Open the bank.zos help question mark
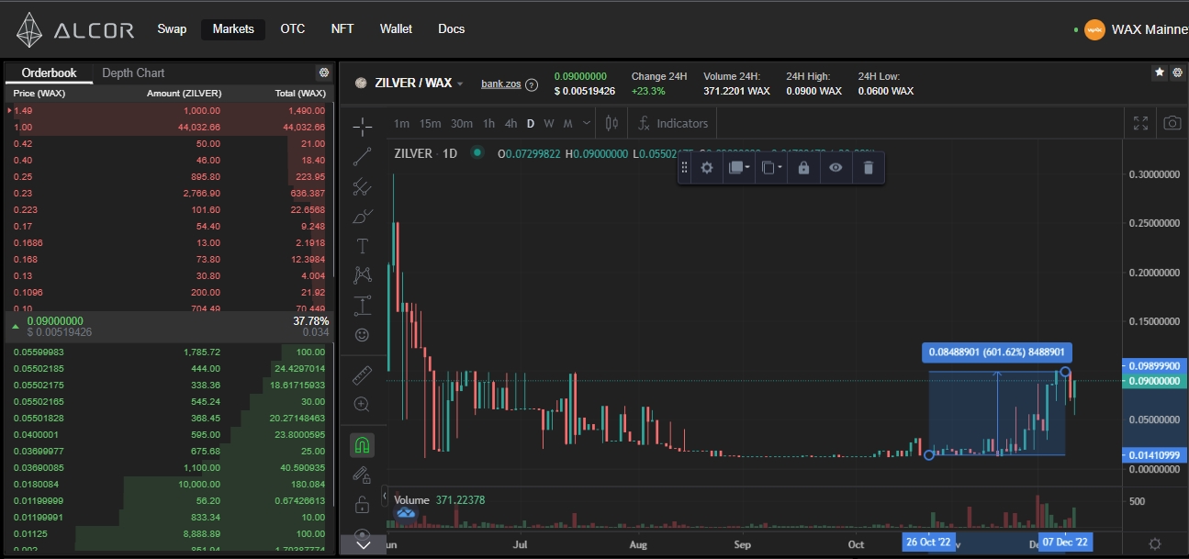1189x559 pixels. [x=532, y=84]
